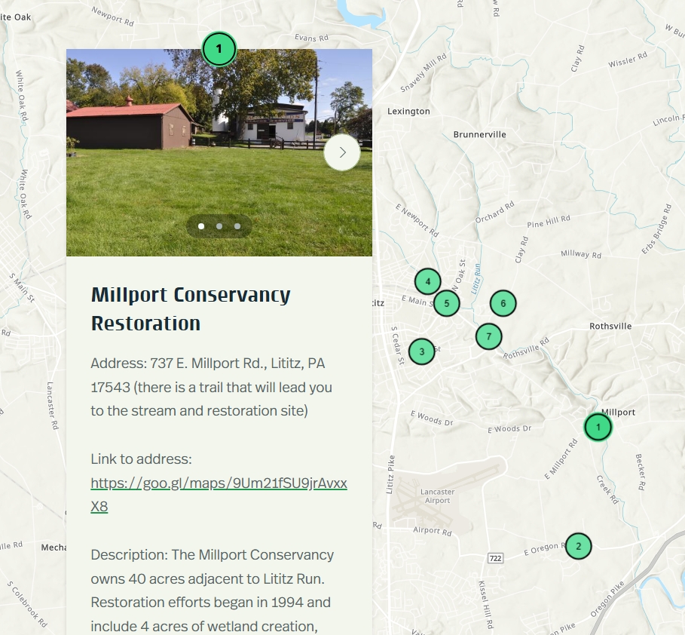Screen dimensions: 685x635
Task: Click the Millway Rd label
Action: pos(581,253)
